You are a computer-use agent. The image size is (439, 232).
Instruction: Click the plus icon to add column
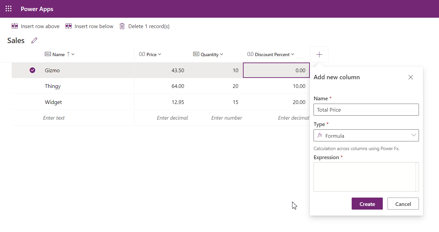[319, 54]
